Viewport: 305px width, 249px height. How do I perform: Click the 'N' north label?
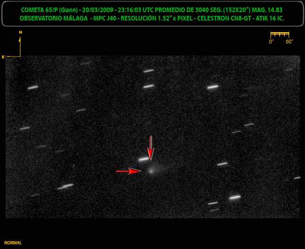point(20,32)
